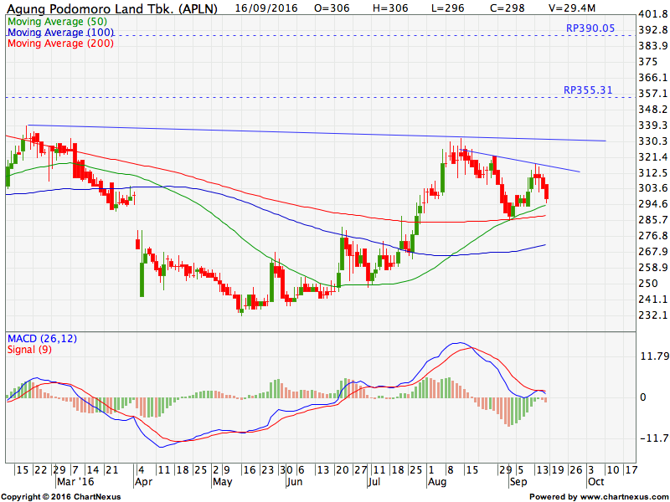Viewport: 670px width, 502px height.
Task: Select the Moving Average (50) legend label
Action: click(x=57, y=22)
